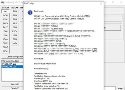Click the ELMConfig app icon in title bar
125x90 pixels.
click(x=2, y=2)
